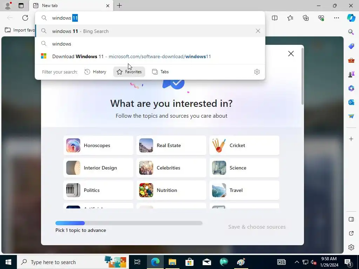Open sidebar search magnifier
Image resolution: width=359 pixels, height=269 pixels.
[x=351, y=32]
